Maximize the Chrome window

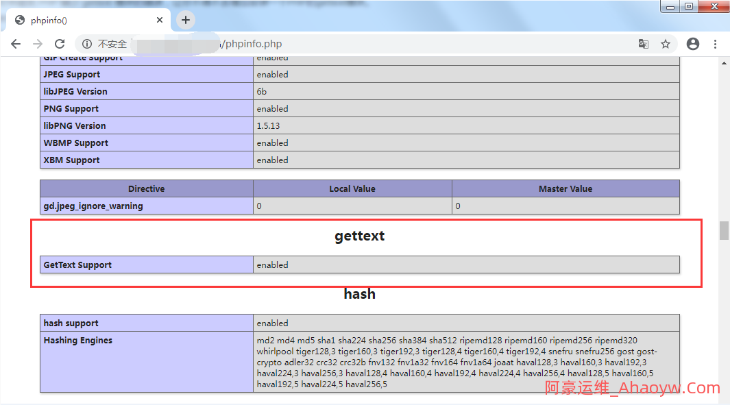[688, 7]
